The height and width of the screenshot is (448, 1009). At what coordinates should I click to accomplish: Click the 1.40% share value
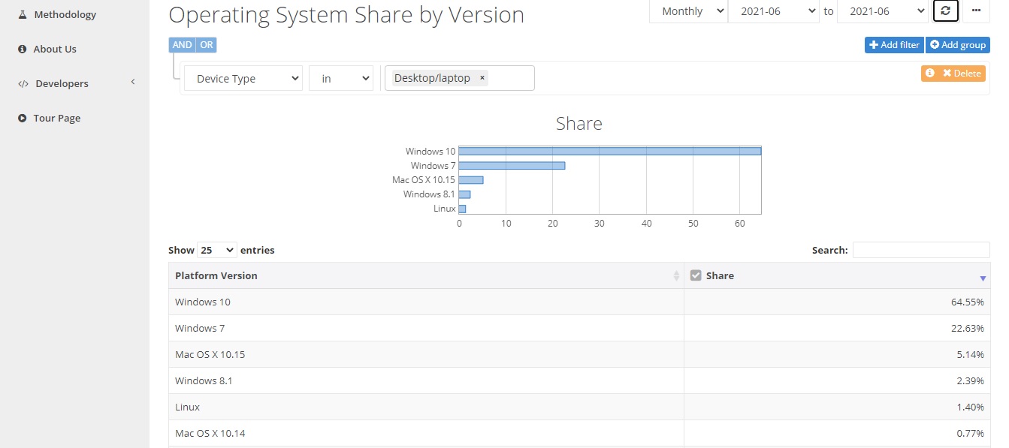click(971, 407)
